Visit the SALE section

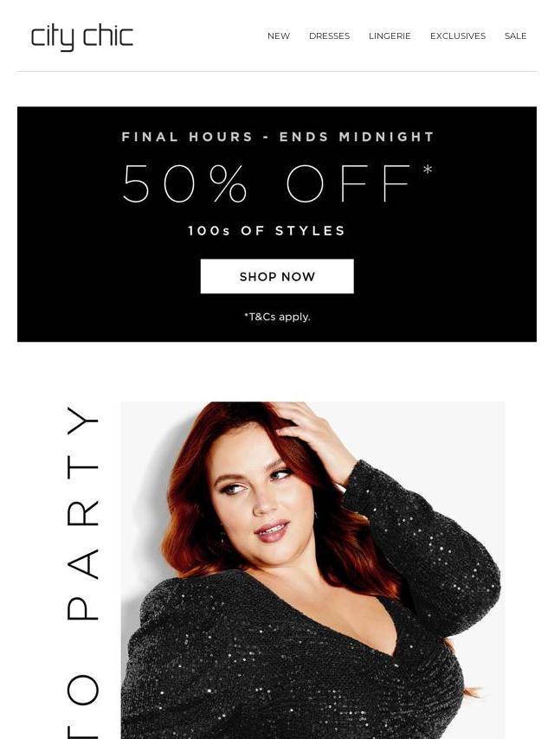(515, 35)
